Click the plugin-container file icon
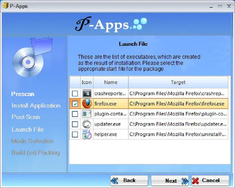 click(87, 114)
